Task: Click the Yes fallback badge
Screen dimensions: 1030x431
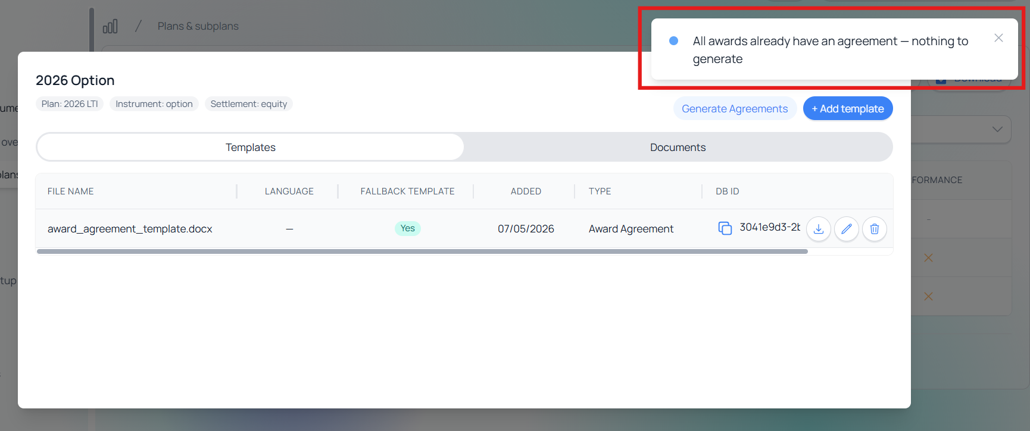Action: 408,228
